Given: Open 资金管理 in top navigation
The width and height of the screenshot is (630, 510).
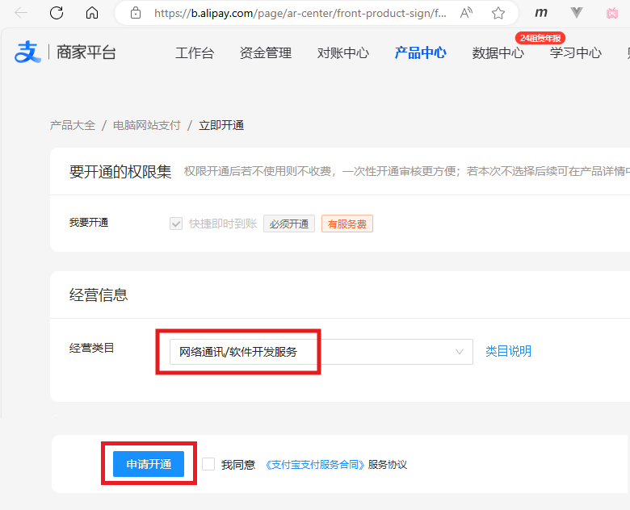Looking at the screenshot, I should coord(266,52).
